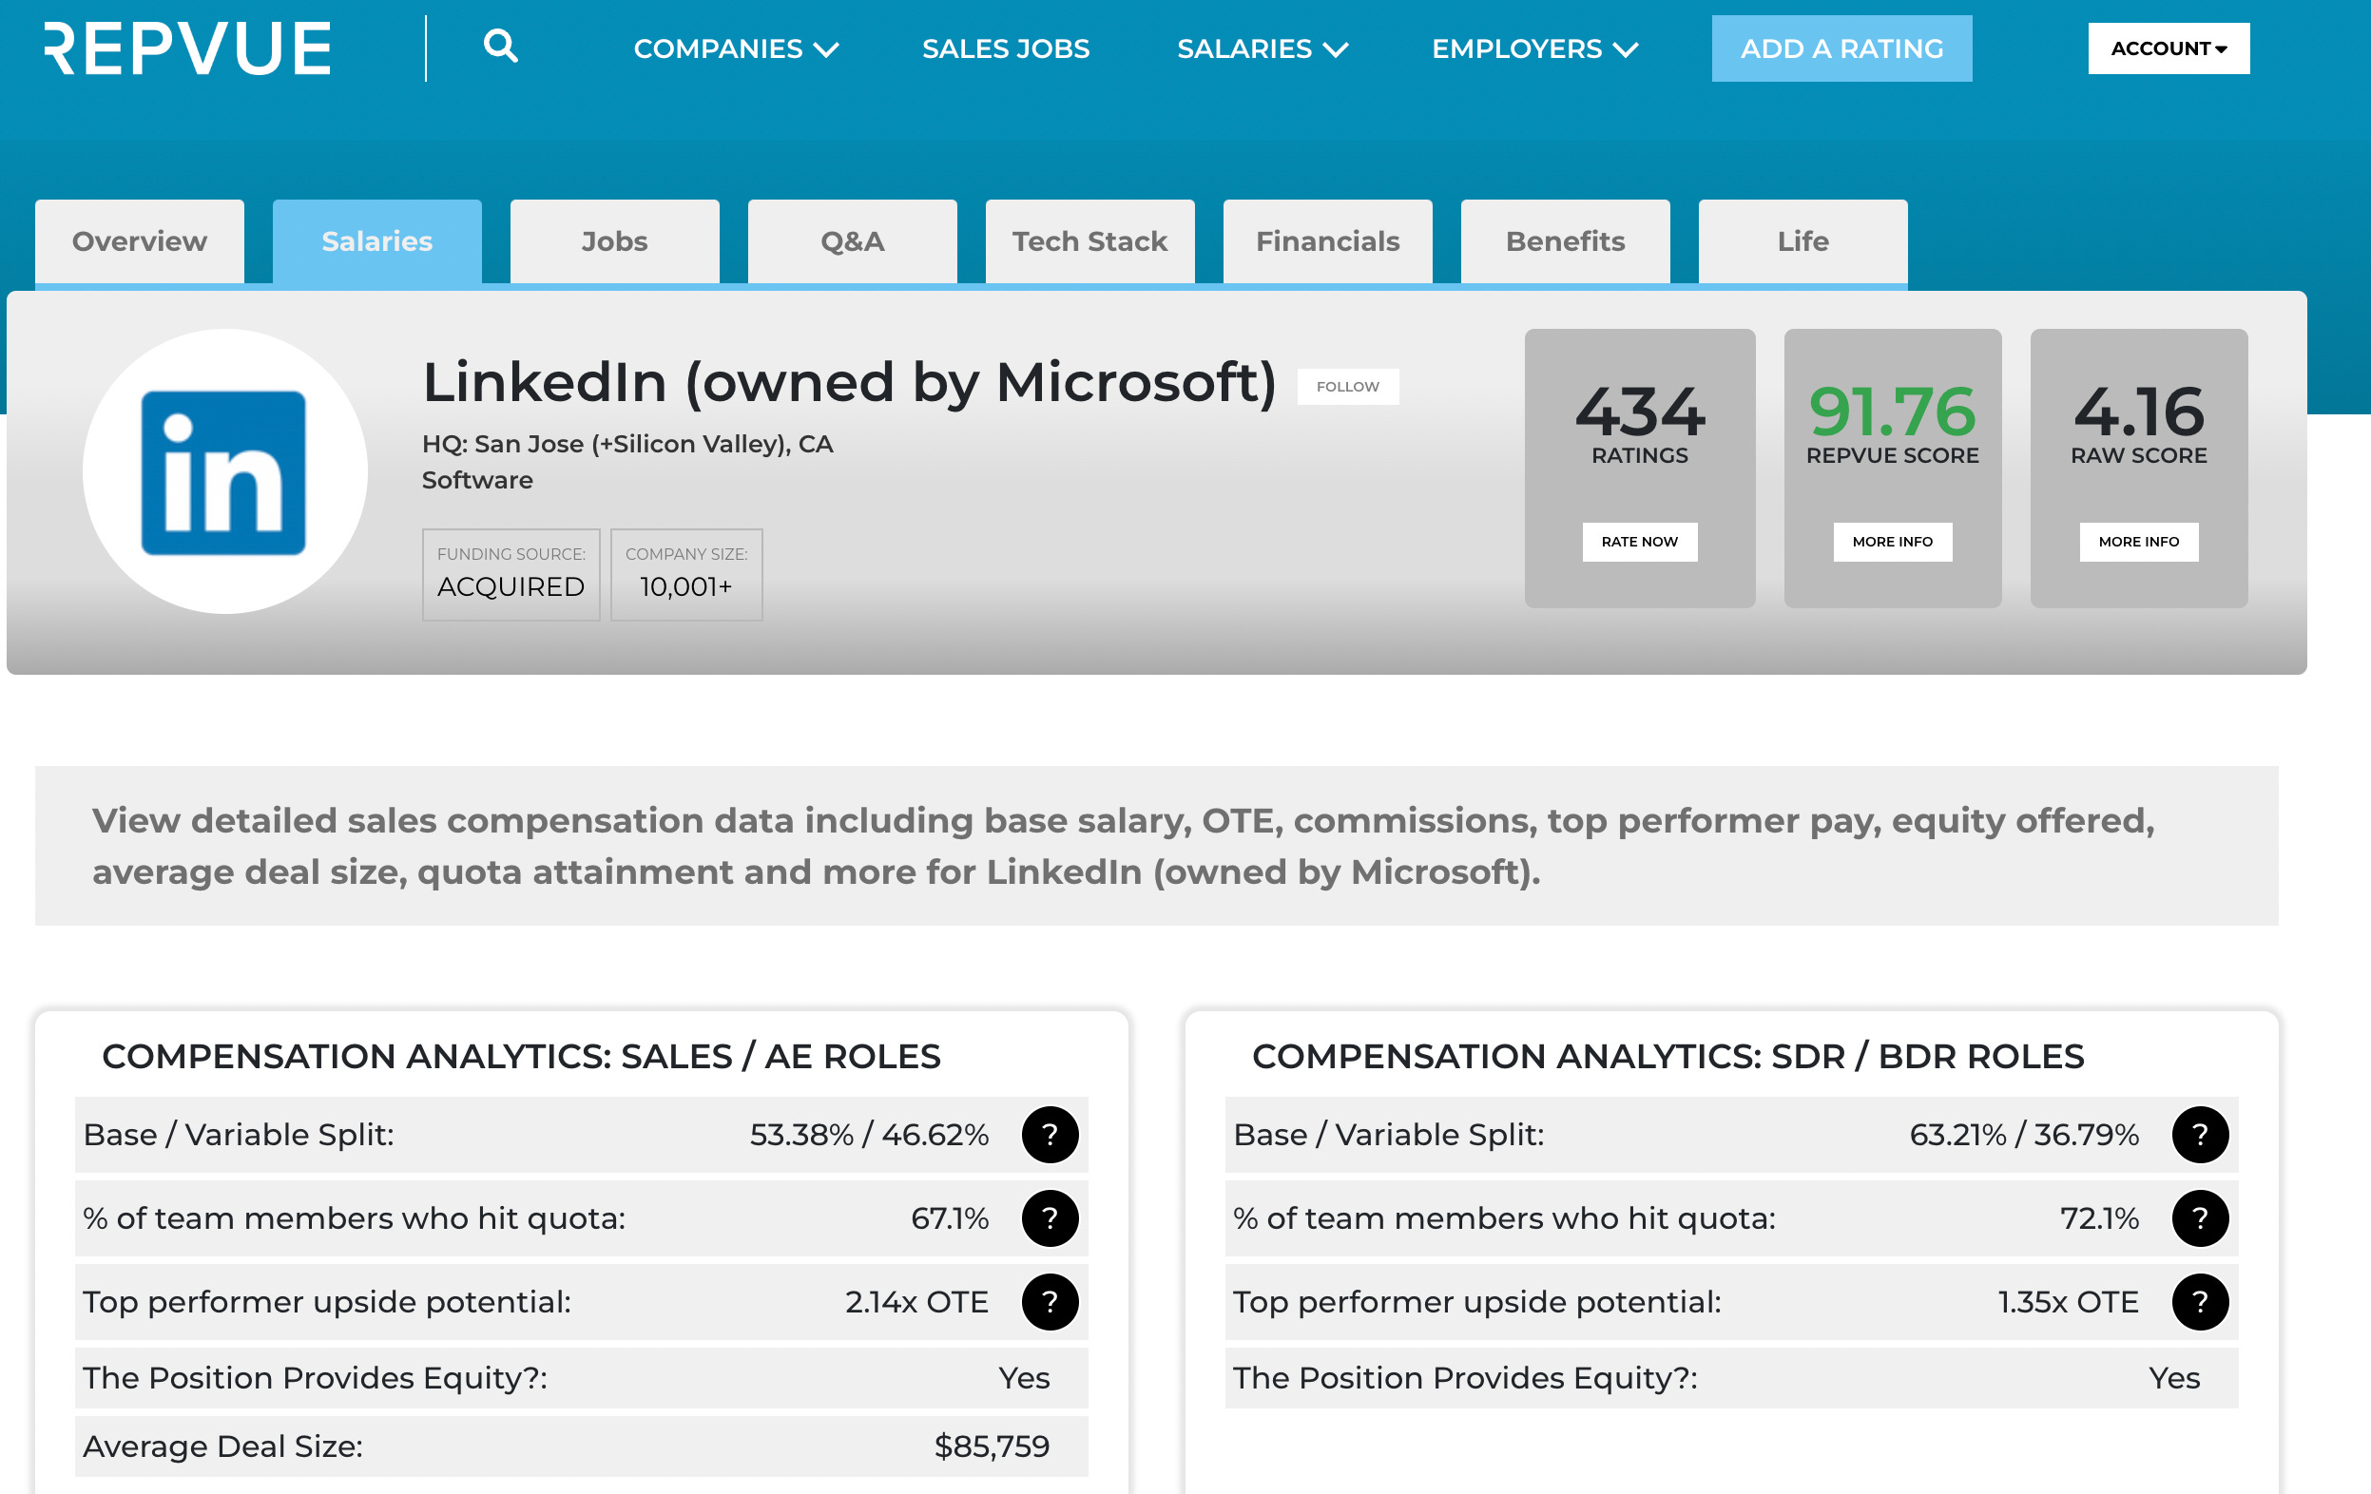The height and width of the screenshot is (1494, 2371).
Task: Click the Software industry label
Action: [x=477, y=480]
